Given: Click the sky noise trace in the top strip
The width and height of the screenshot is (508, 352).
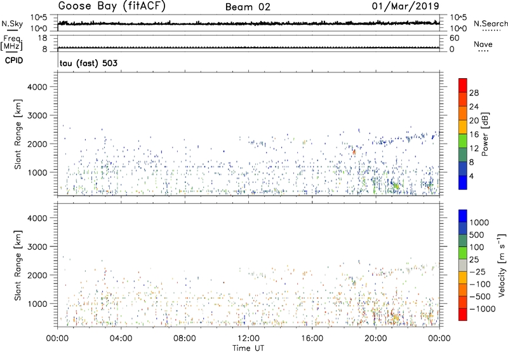Looking at the screenshot, I should (x=248, y=24).
